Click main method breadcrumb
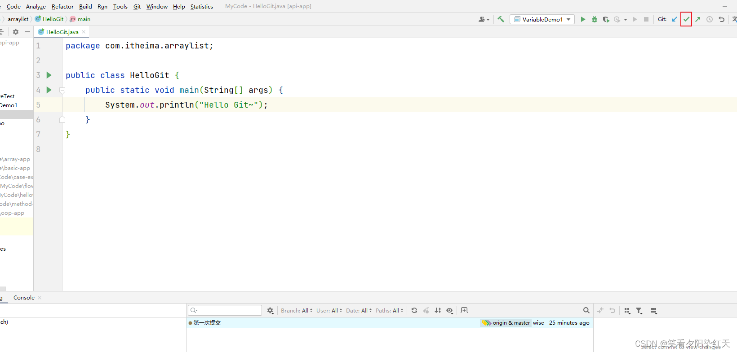Screen dimensions: 737x352 pyautogui.click(x=80, y=19)
